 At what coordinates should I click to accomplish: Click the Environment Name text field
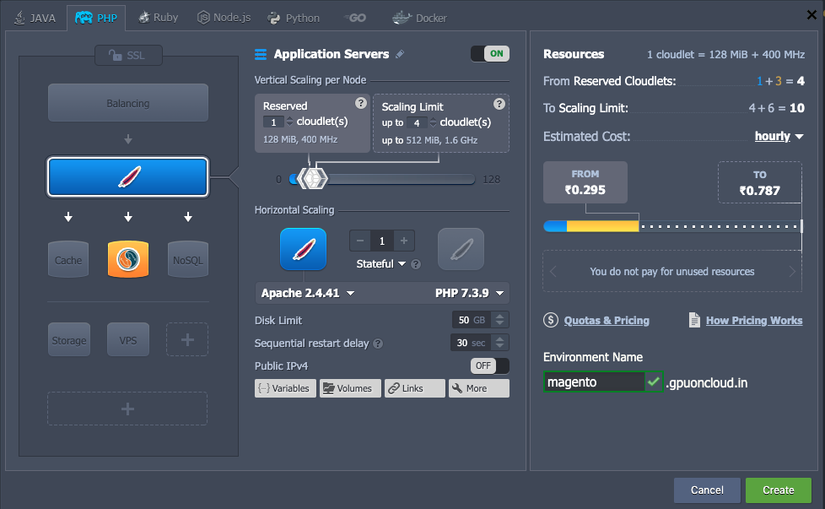click(x=594, y=382)
